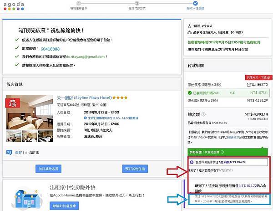
Task: Click the green free cancellation notice
Action: coord(224,42)
